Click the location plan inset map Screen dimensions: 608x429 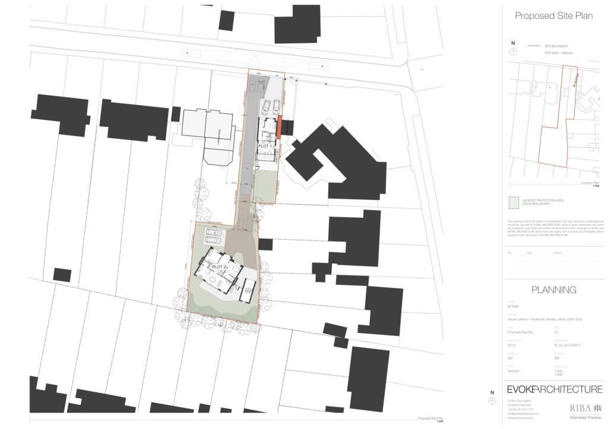pyautogui.click(x=553, y=122)
